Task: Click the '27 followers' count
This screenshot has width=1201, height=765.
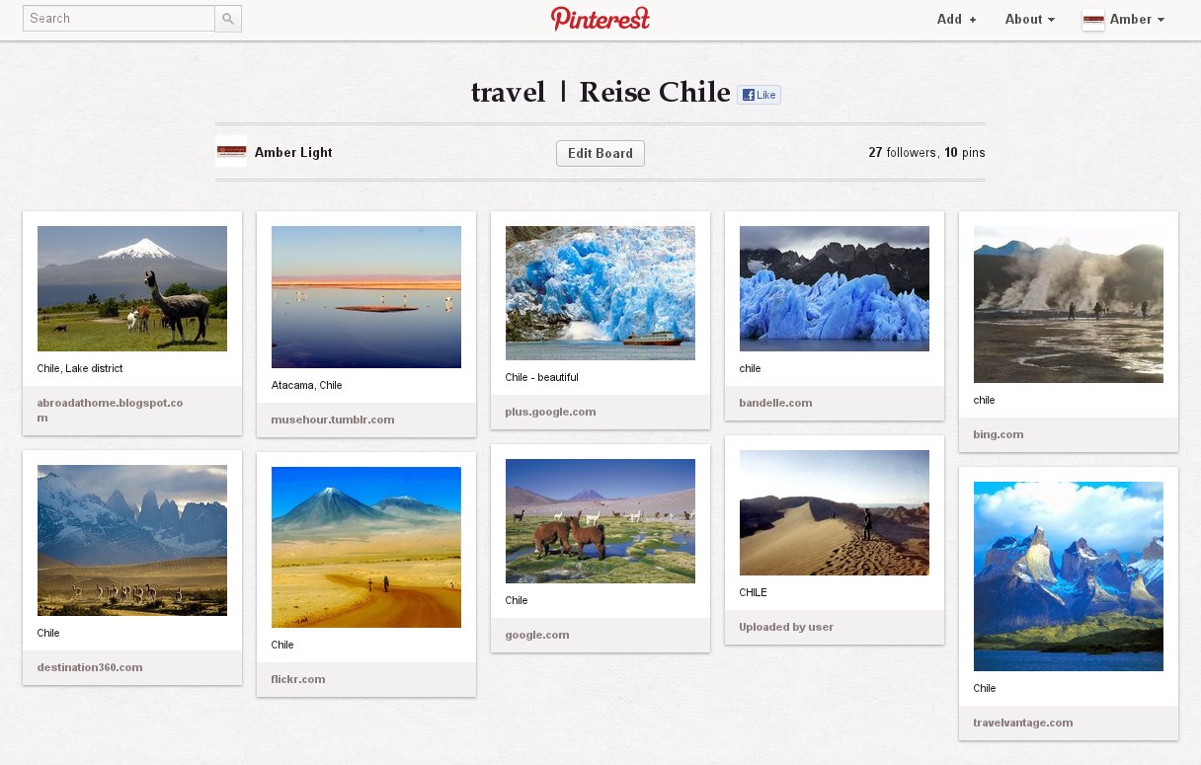Action: (901, 153)
